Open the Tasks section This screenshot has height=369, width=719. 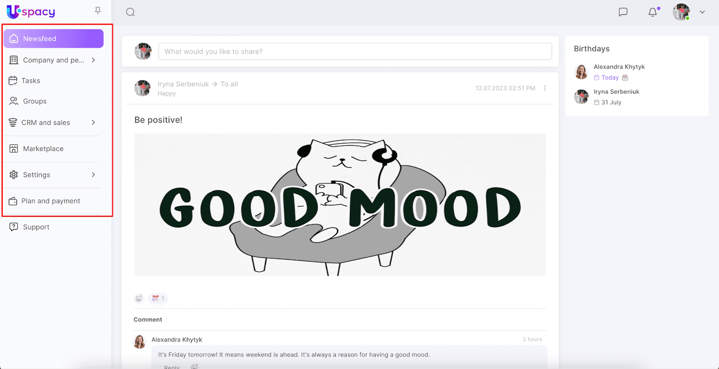pos(53,80)
